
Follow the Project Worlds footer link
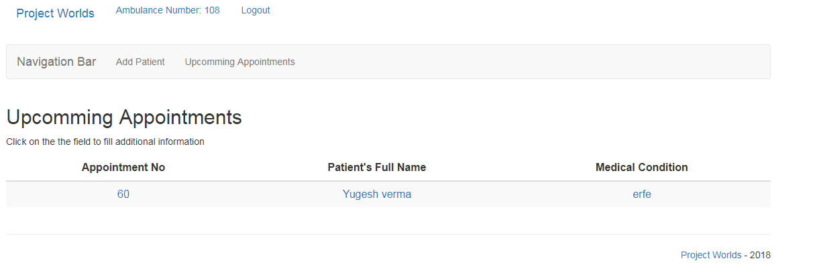pos(711,255)
